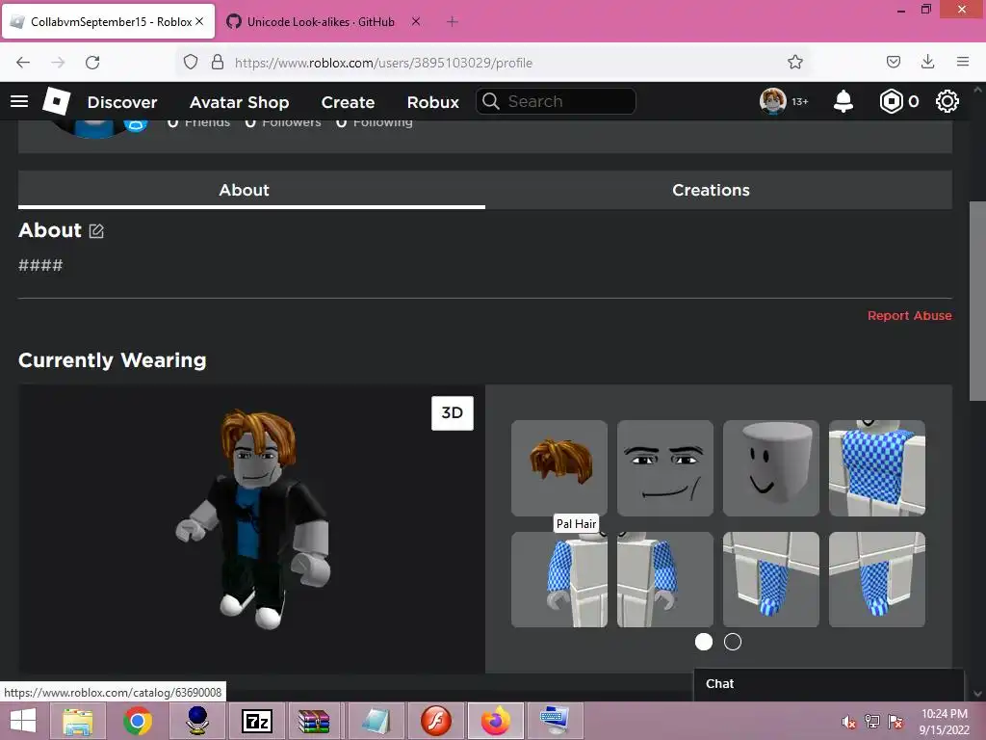This screenshot has height=740, width=986.
Task: Open the Man Face item thumbnail
Action: [665, 468]
